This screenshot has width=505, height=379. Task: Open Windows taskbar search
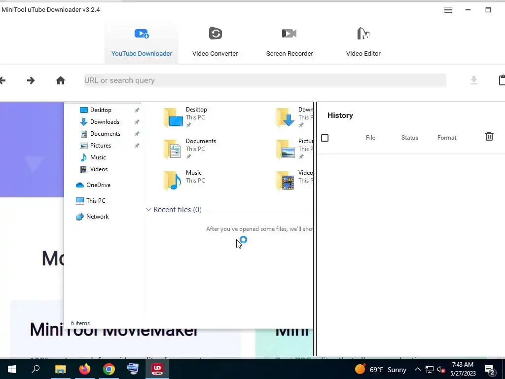[36, 369]
